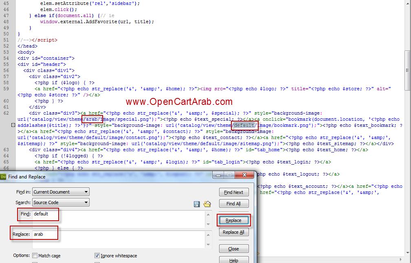411x263 pixels.
Task: Click the save query floppy disk icon
Action: (x=197, y=204)
